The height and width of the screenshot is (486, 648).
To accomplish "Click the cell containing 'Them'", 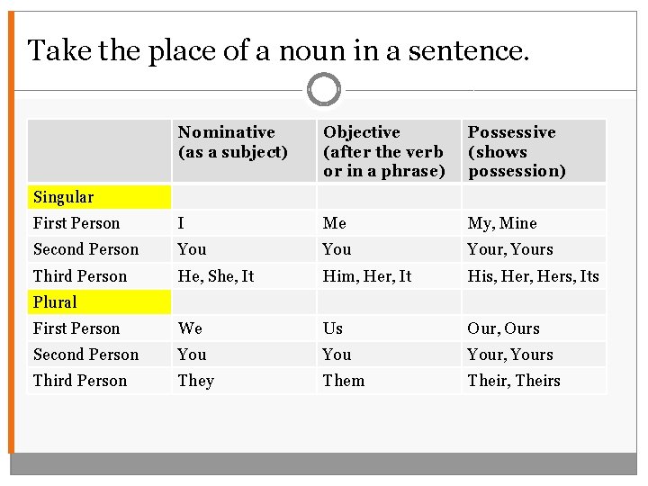I will [x=390, y=381].
